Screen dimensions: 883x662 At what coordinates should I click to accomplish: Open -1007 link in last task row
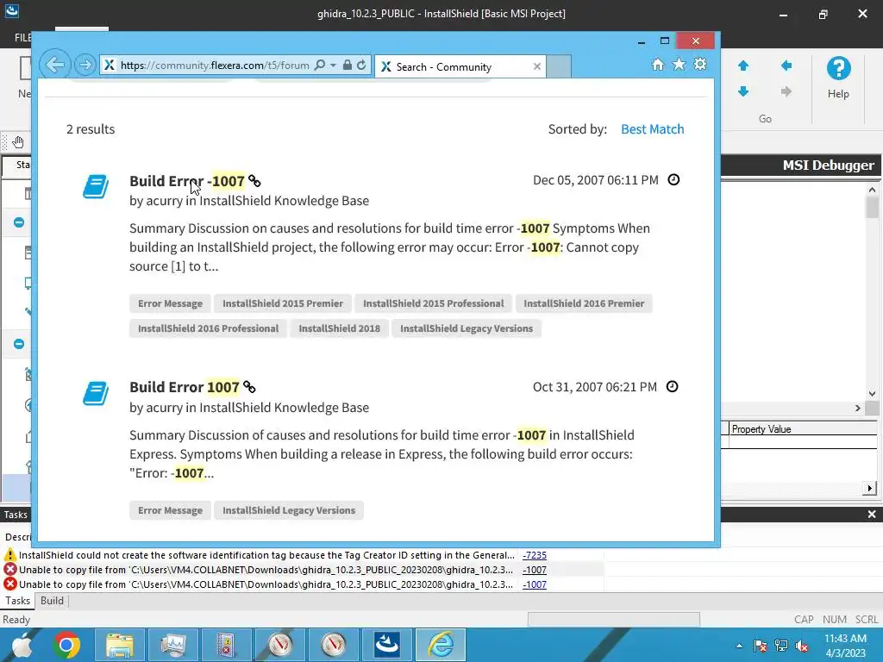tap(534, 584)
